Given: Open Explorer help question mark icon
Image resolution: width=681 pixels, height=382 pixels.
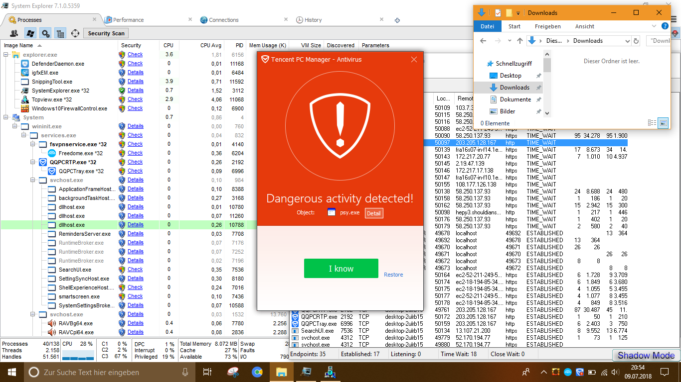Looking at the screenshot, I should coord(665,26).
